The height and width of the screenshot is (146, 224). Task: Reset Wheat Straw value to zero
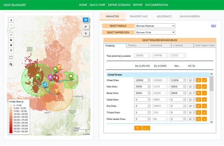coord(198,80)
